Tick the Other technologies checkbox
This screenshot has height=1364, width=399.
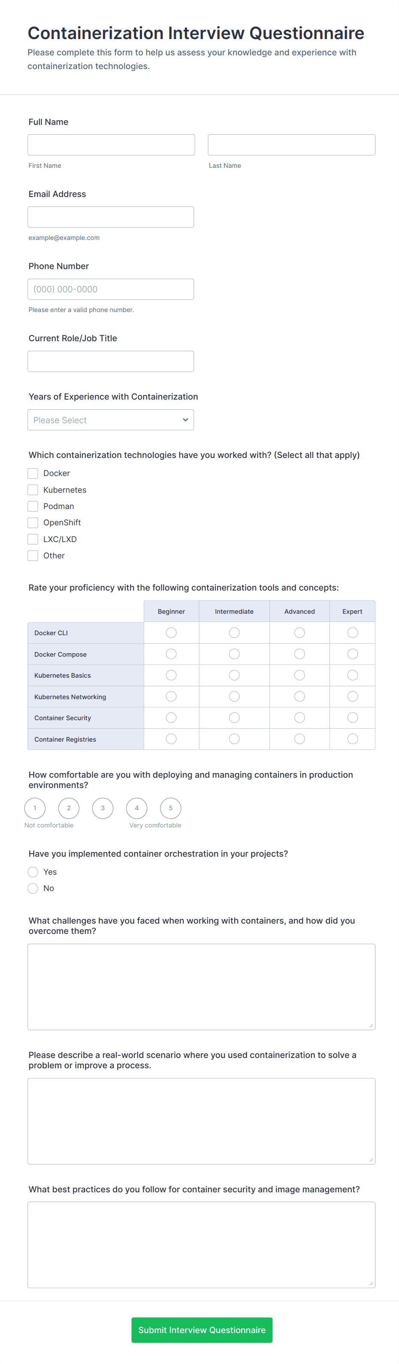click(x=32, y=555)
